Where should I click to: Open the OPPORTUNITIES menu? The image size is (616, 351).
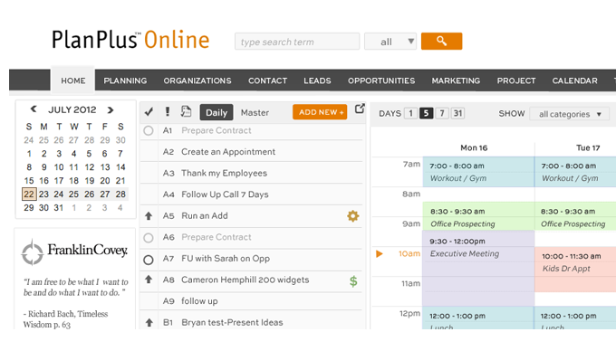click(381, 81)
